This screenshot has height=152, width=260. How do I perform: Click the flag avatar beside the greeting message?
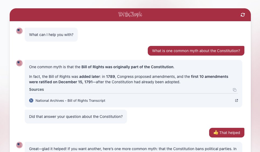[19, 31]
